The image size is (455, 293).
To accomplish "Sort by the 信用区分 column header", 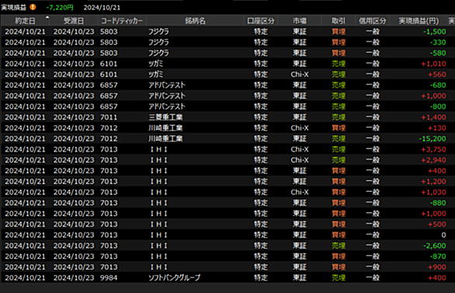I will click(x=372, y=21).
